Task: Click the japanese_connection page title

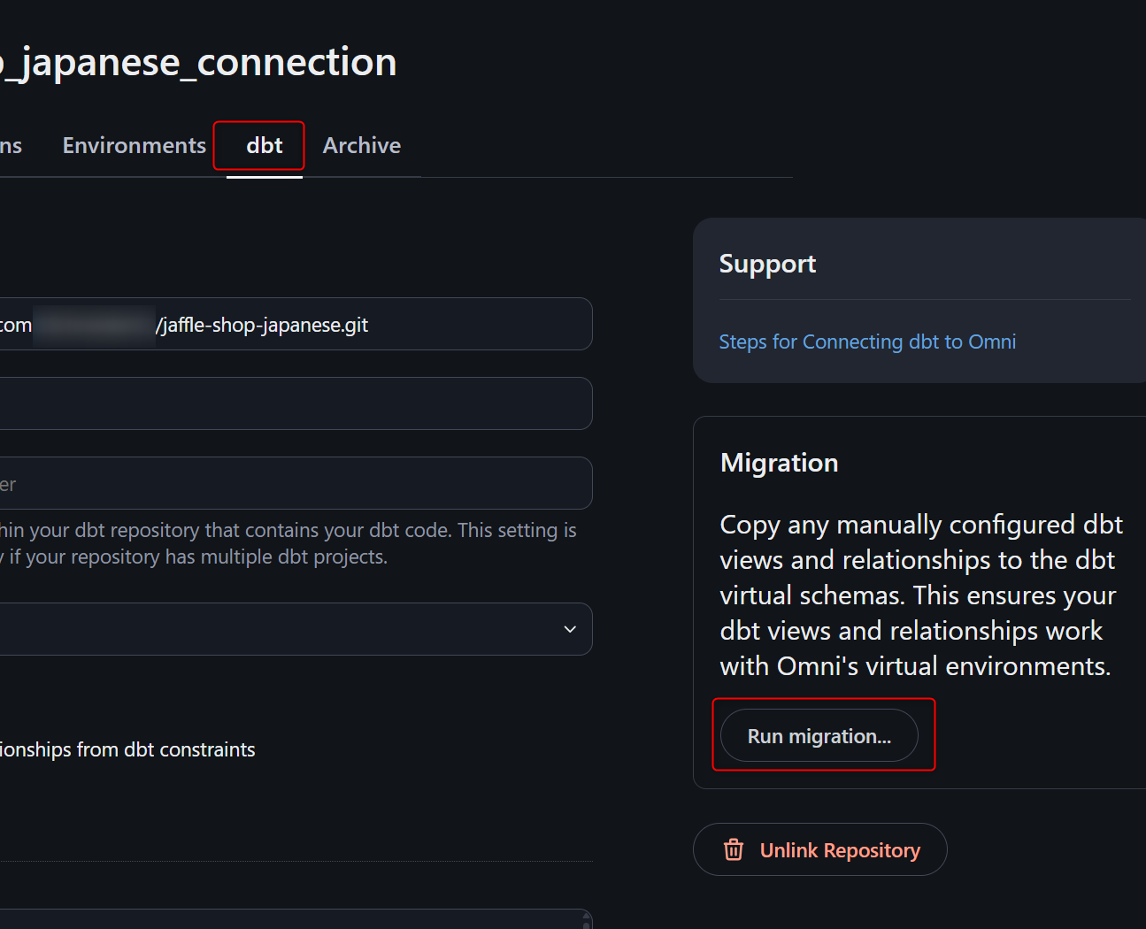Action: 199,62
